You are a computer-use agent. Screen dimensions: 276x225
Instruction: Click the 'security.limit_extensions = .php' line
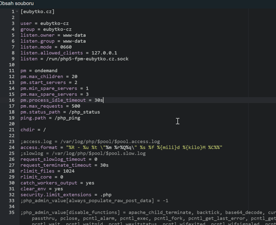point(66,195)
